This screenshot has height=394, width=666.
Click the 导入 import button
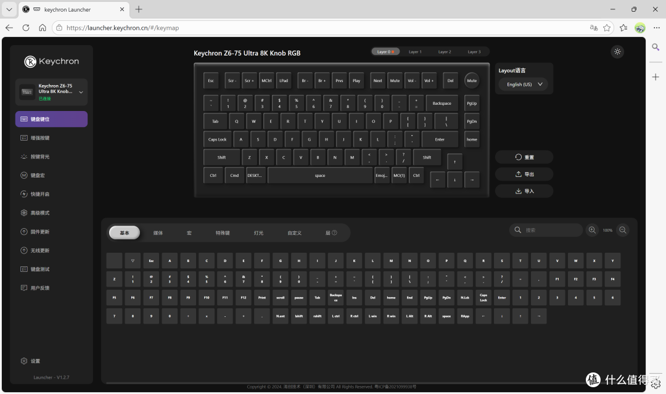click(524, 191)
